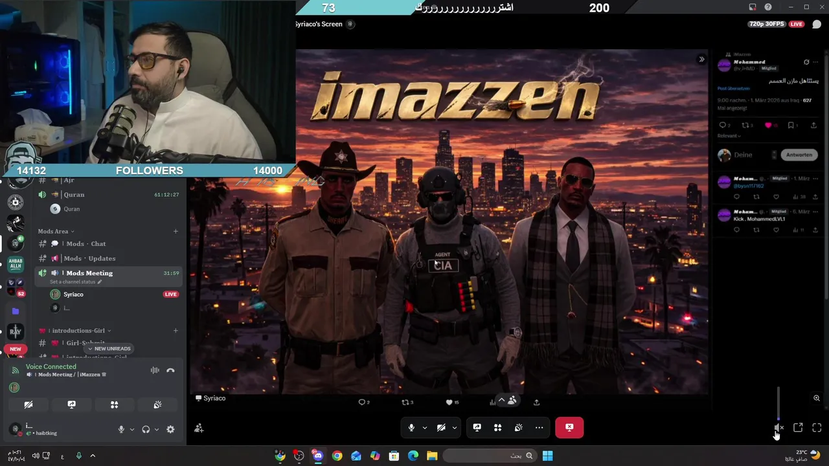Add channel to introductions-Girl category

point(176,331)
